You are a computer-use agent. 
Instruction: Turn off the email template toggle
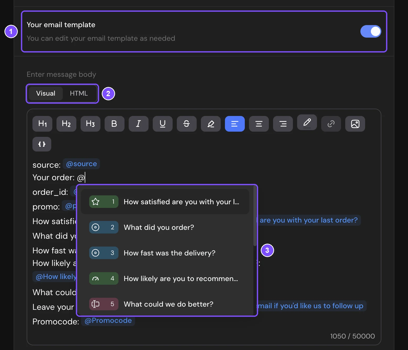371,31
